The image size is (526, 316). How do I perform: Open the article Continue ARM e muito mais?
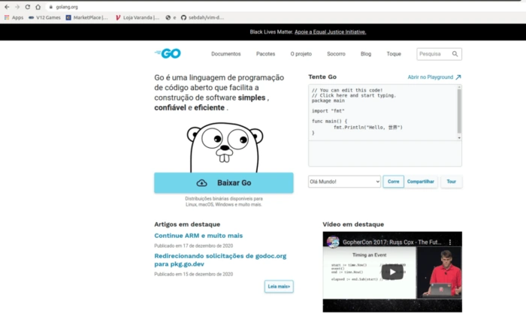198,236
